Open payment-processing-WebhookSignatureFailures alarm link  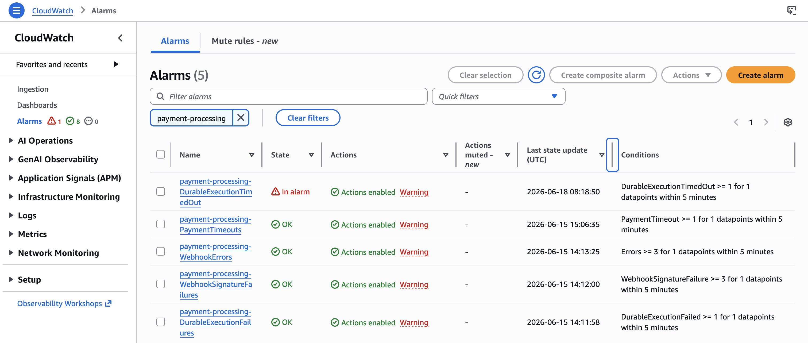point(216,284)
